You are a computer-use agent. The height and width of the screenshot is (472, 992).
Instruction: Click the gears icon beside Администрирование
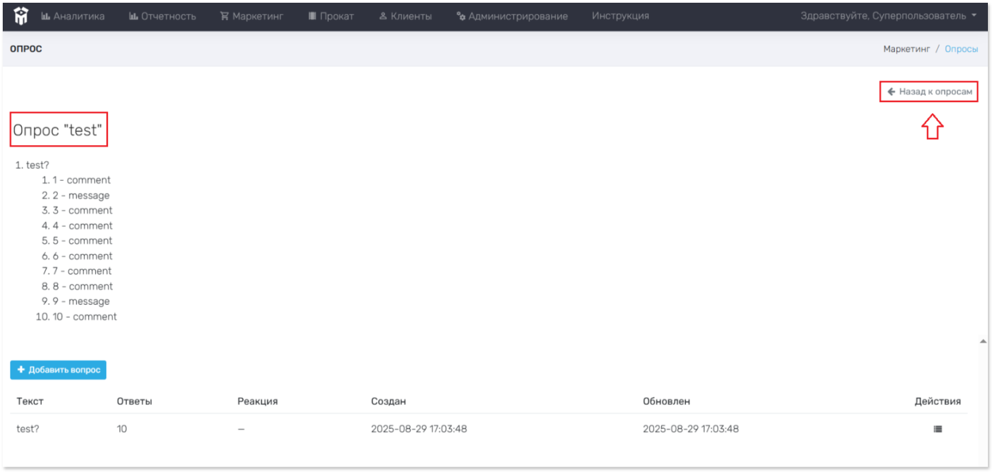pyautogui.click(x=461, y=16)
